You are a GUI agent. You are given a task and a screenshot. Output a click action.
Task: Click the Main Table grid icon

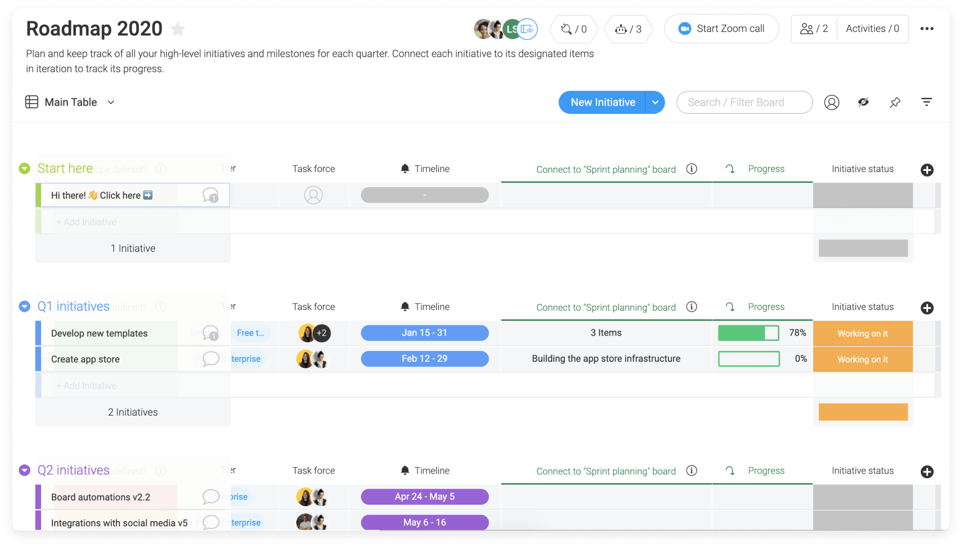(32, 102)
